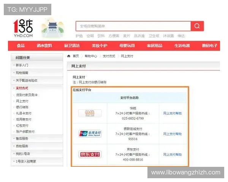Image resolution: width=228 pixels, height=182 pixels.
Task: Expand 我的1号店 sidebar section
Action: click(x=37, y=154)
